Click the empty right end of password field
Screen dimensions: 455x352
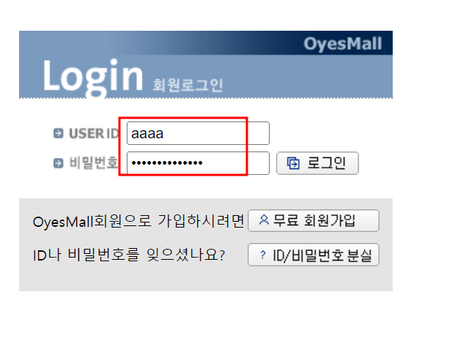tap(258, 163)
